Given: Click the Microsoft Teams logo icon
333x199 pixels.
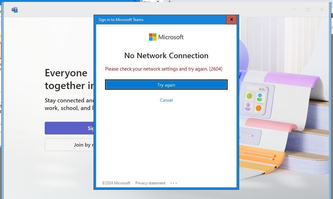Looking at the screenshot, I should (14, 9).
